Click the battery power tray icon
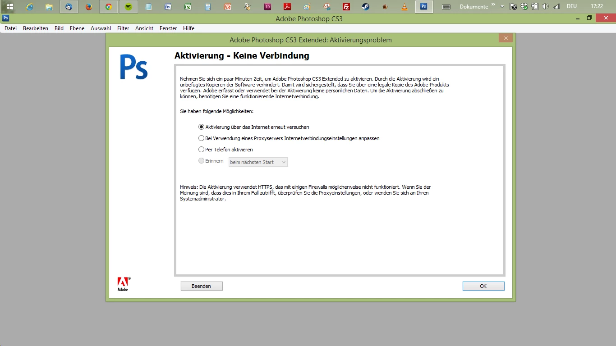 click(535, 7)
